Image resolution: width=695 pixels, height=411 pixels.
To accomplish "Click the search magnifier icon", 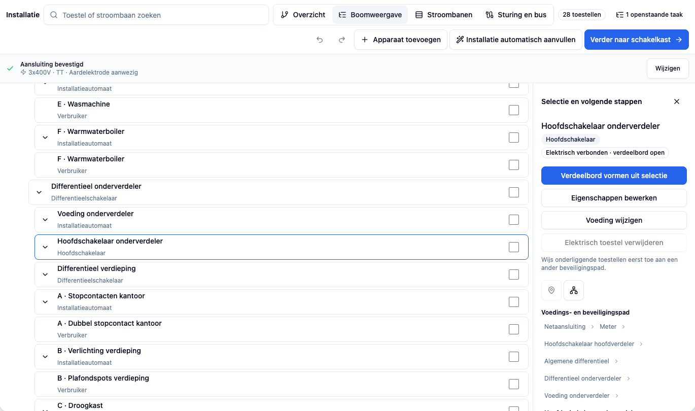I will pyautogui.click(x=54, y=15).
